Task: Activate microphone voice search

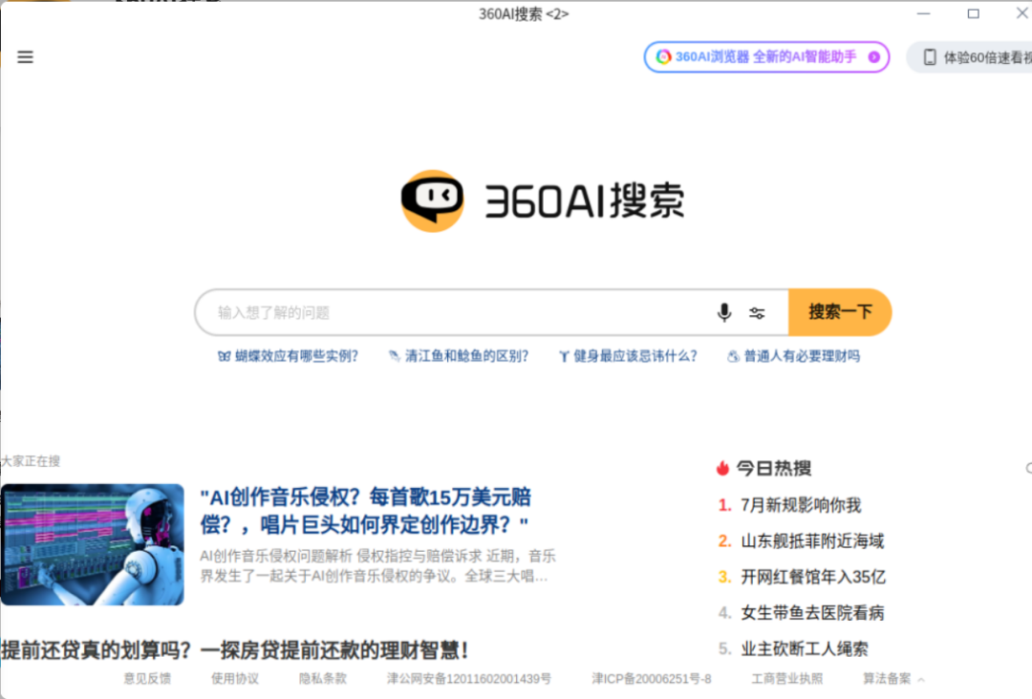Action: tap(724, 312)
